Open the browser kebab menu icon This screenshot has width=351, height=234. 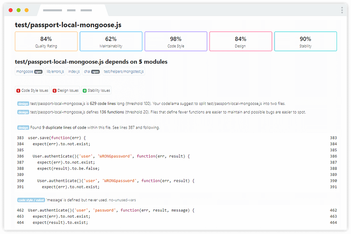[x=342, y=10]
